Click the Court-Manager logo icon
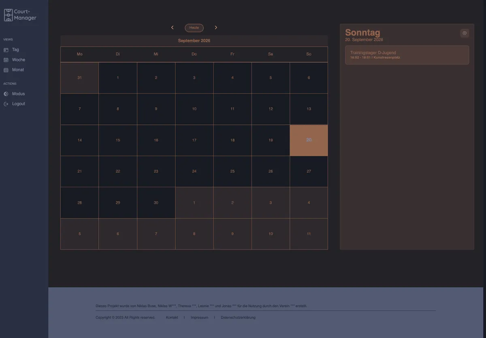Screen dimensions: 486x338 click(x=8, y=15)
